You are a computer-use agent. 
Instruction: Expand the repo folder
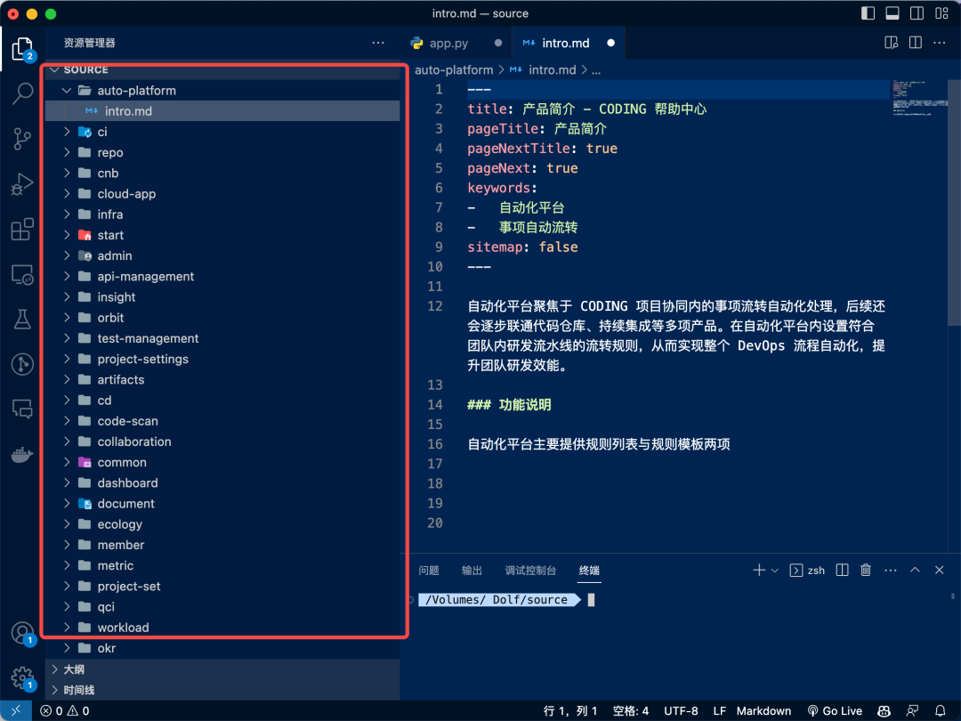(x=67, y=153)
